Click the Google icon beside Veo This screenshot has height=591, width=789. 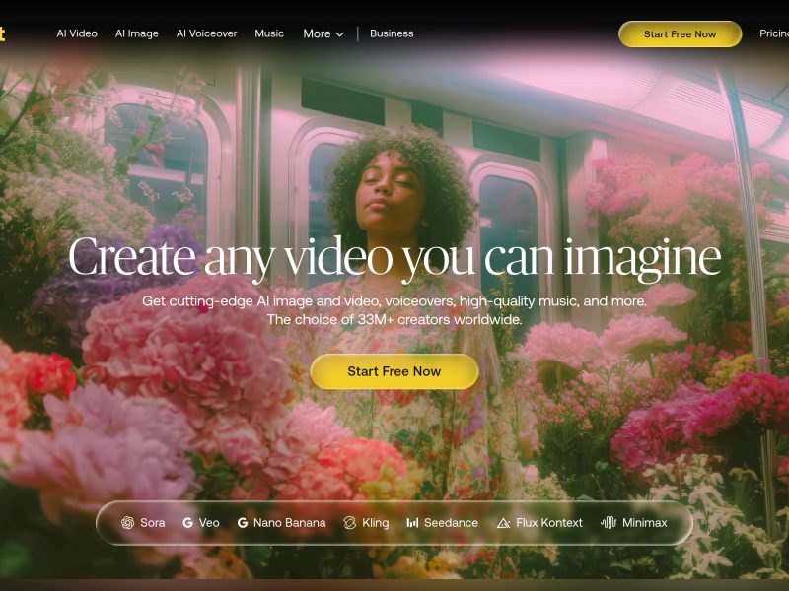(187, 523)
